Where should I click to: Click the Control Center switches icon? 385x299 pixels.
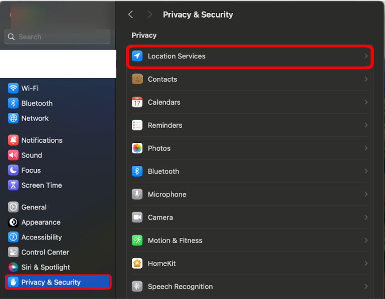tap(13, 252)
